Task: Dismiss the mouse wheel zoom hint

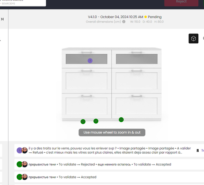Action: click(x=112, y=132)
